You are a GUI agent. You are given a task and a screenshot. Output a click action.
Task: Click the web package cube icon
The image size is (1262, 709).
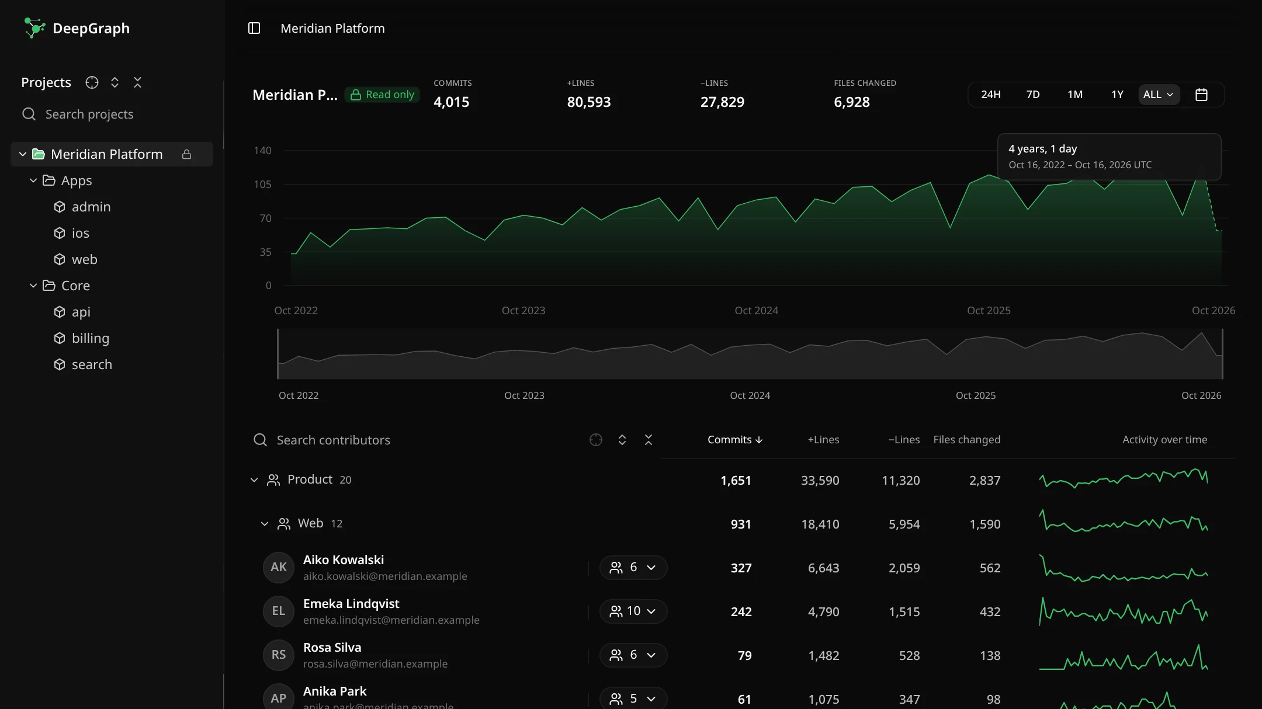click(60, 259)
